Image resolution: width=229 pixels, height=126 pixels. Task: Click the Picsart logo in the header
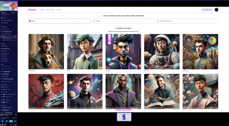pos(32,10)
